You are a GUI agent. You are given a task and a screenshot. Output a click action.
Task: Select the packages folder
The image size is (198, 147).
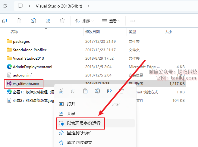click(21, 41)
